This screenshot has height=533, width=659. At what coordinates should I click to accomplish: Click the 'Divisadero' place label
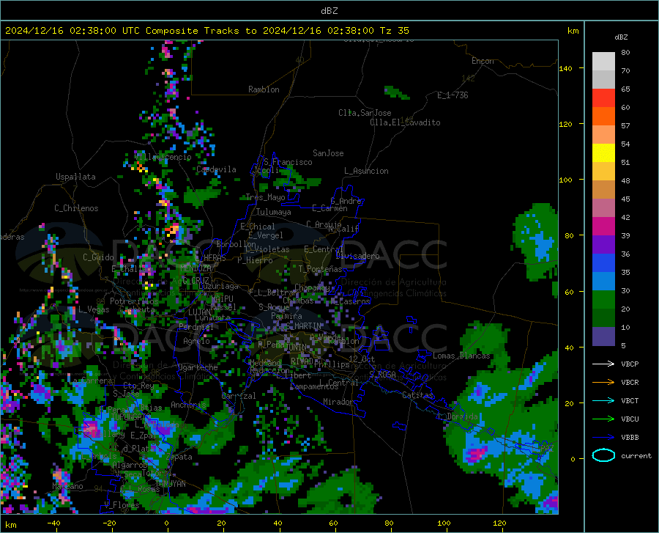[x=357, y=256]
